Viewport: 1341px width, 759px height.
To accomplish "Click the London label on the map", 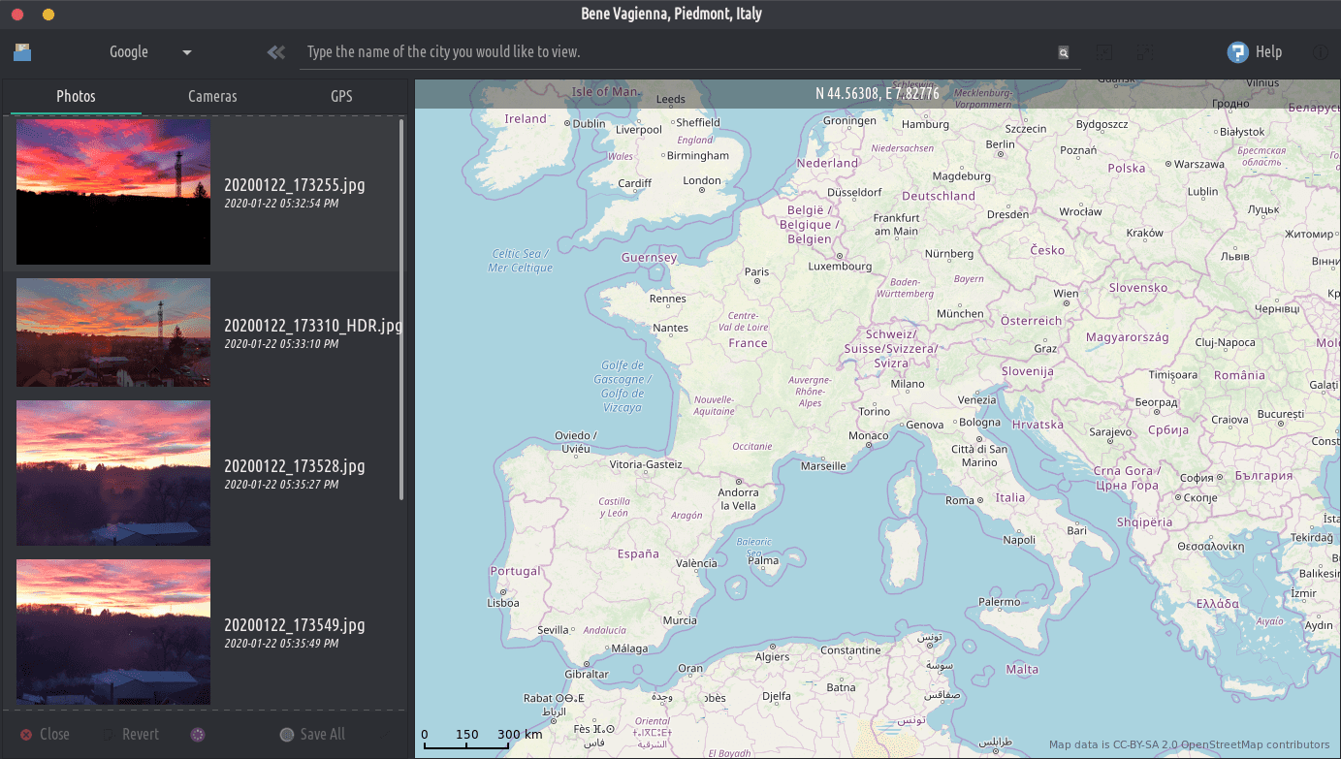I will click(702, 180).
